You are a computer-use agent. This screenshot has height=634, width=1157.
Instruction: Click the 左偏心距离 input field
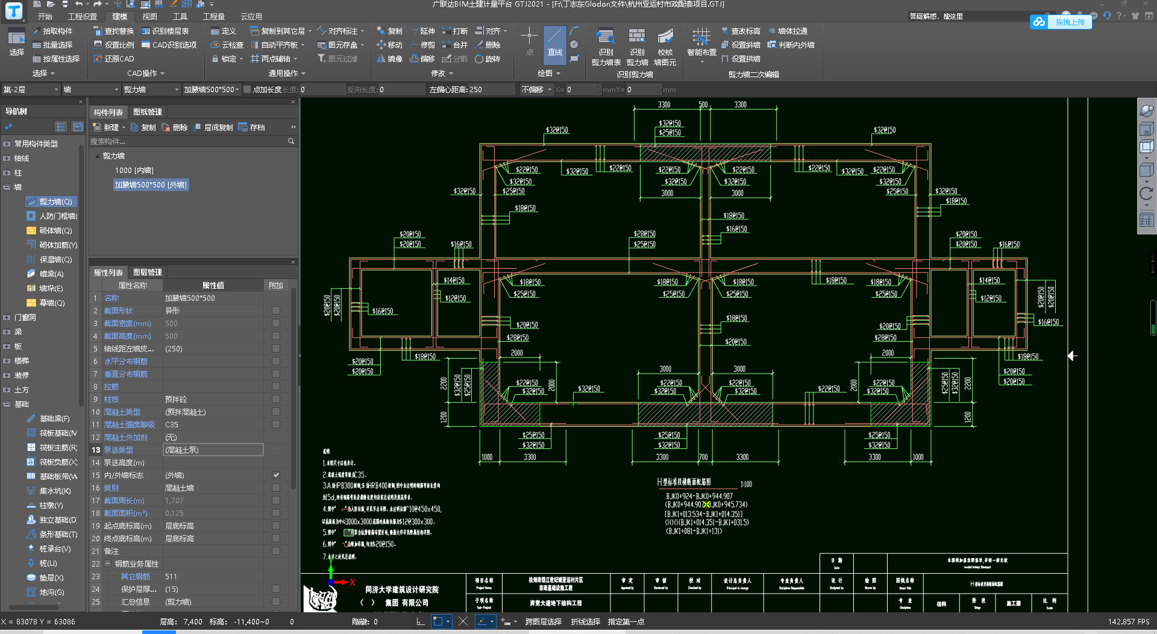pyautogui.click(x=492, y=89)
